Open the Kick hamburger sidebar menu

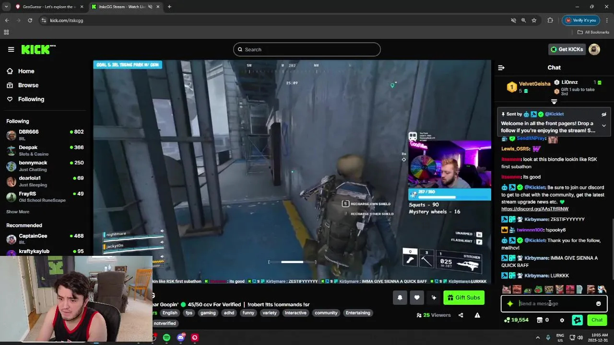click(11, 49)
